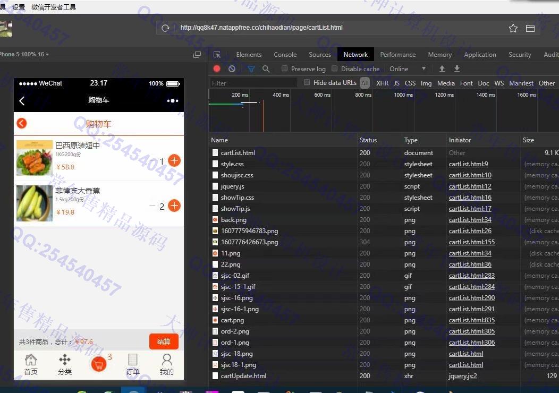The height and width of the screenshot is (393, 559).
Task: Toggle the network filter funnel icon
Action: (251, 69)
